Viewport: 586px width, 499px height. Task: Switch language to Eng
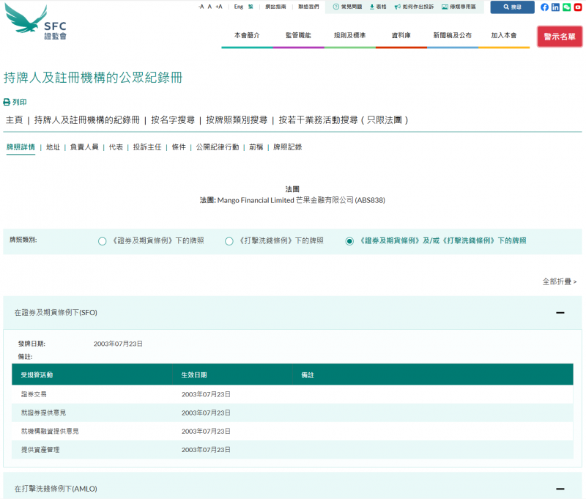pyautogui.click(x=239, y=7)
